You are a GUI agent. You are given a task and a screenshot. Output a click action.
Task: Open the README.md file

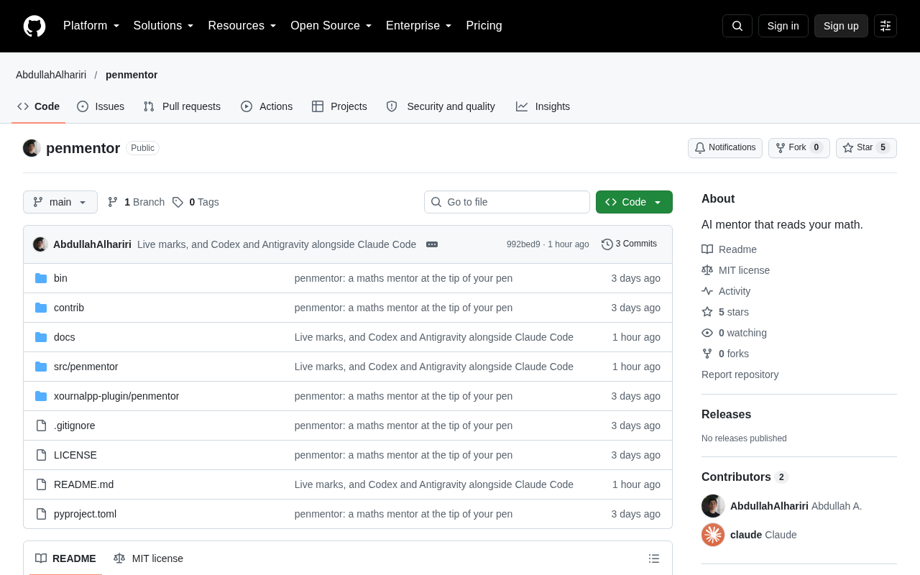(83, 484)
